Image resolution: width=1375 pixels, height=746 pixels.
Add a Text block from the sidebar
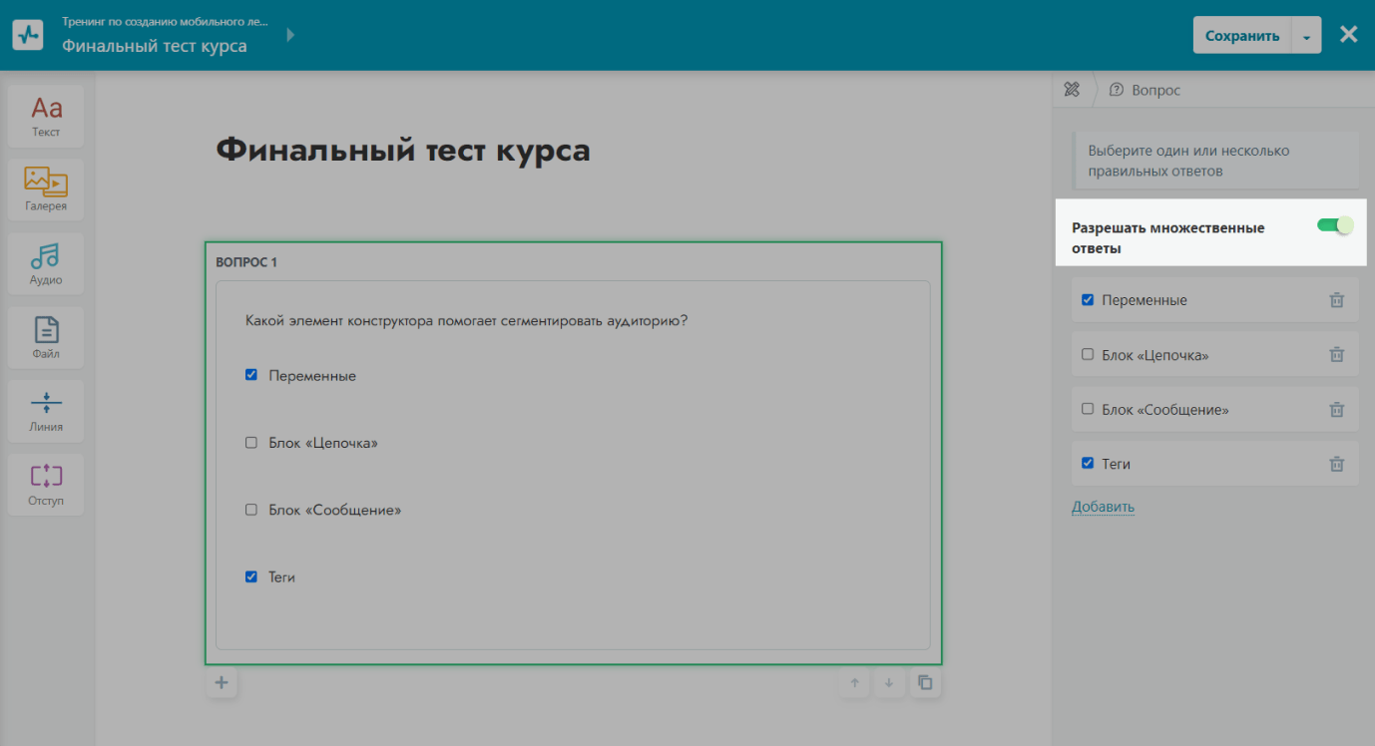click(x=46, y=116)
